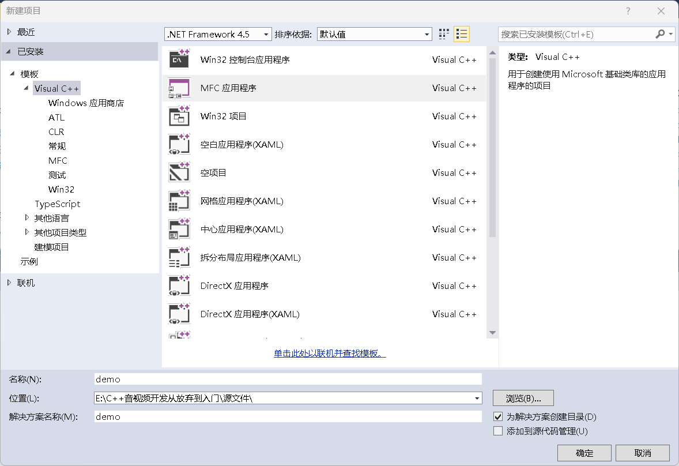Image resolution: width=679 pixels, height=466 pixels.
Task: Enable 添加到源代码管理 checkbox
Action: 498,431
